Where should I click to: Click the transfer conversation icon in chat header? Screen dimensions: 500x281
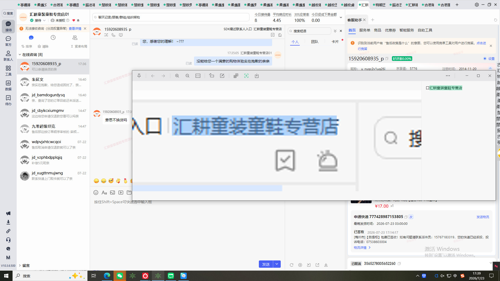[x=106, y=35]
